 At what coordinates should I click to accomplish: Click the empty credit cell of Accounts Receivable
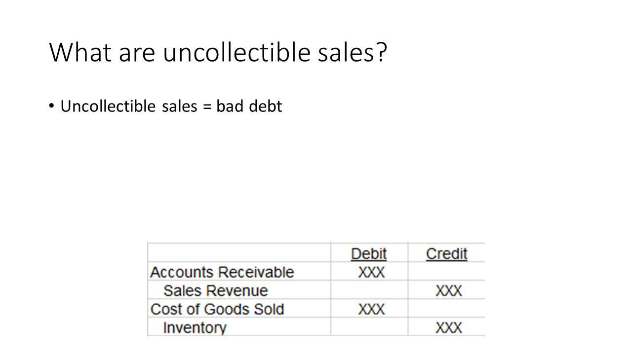(447, 271)
